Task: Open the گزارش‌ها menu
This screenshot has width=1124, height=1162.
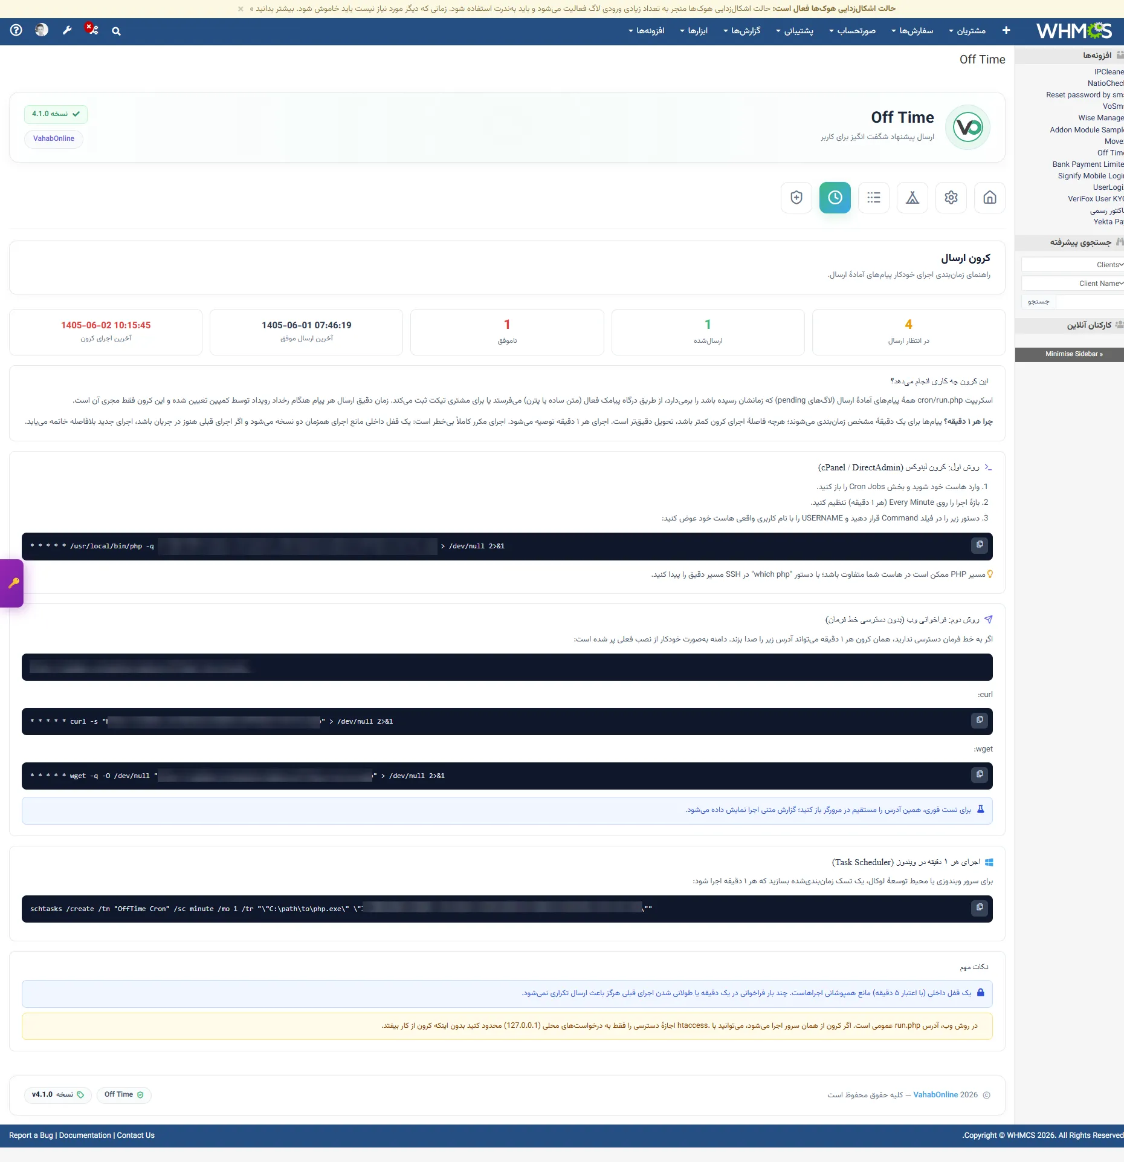Action: pos(742,31)
